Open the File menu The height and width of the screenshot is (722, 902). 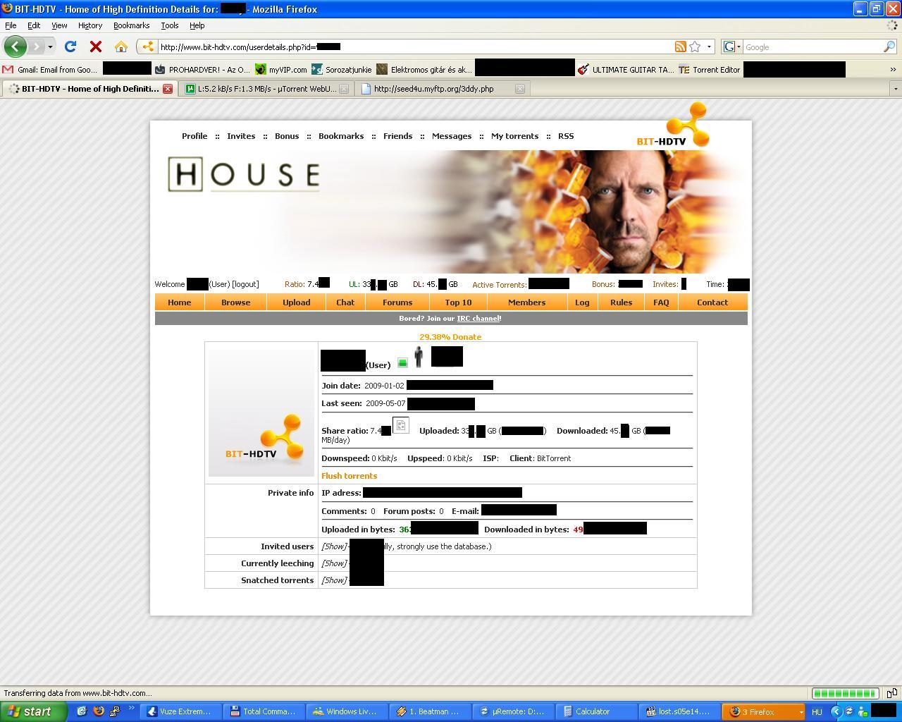click(x=11, y=25)
